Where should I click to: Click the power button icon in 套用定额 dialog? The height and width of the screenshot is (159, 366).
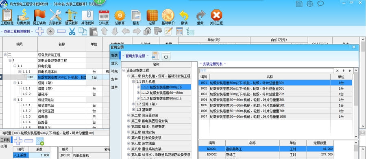166,56
